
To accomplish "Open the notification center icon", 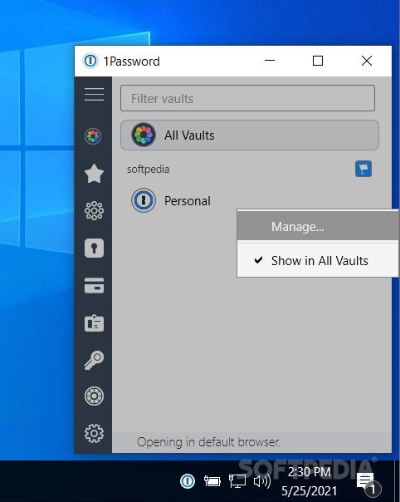I will (368, 482).
